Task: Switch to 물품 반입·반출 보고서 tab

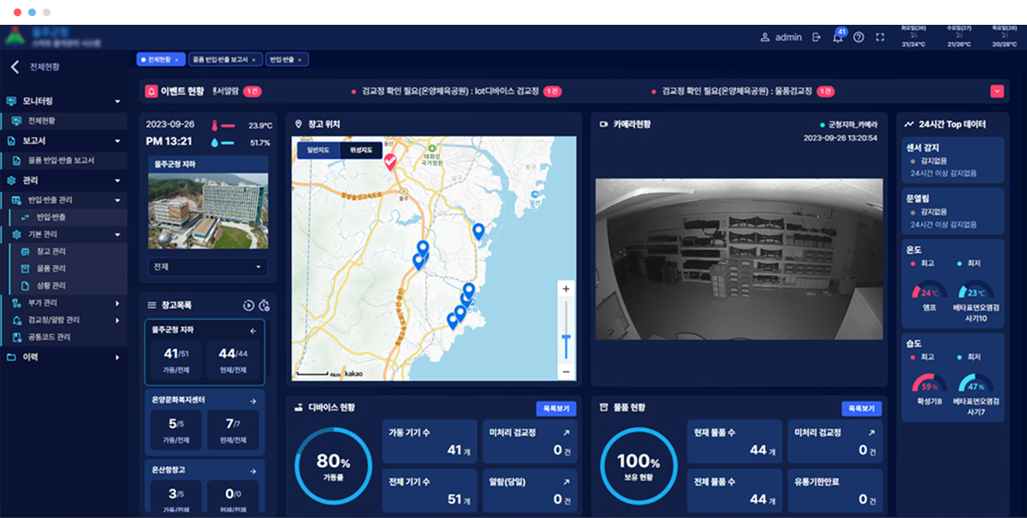Action: [x=223, y=60]
